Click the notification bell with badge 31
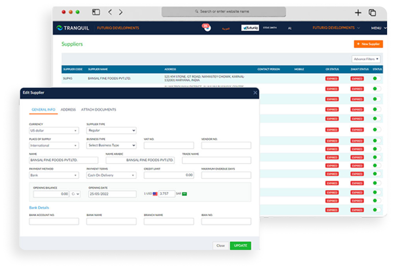Screen dimensions: 393x268 pos(207,28)
